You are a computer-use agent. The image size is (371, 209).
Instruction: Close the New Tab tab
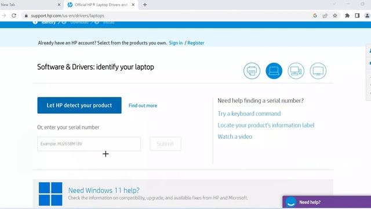pos(59,5)
